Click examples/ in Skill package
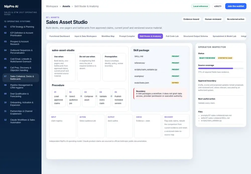 [139, 76]
